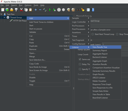Click the New test plan icon
Screen dimensions: 128x111
pos(3,10)
